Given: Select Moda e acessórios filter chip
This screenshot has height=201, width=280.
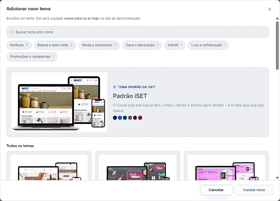Looking at the screenshot, I should coord(99,45).
